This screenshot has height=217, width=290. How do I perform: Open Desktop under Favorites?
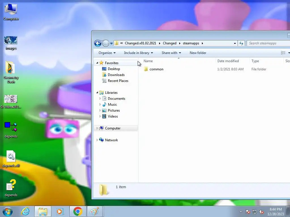114,69
